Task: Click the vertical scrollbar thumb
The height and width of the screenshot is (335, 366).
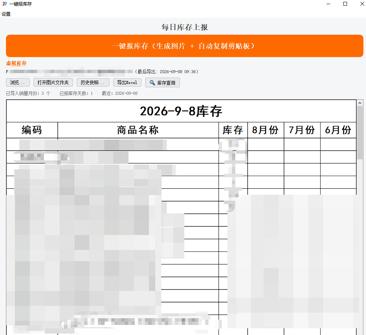Action: [x=360, y=132]
